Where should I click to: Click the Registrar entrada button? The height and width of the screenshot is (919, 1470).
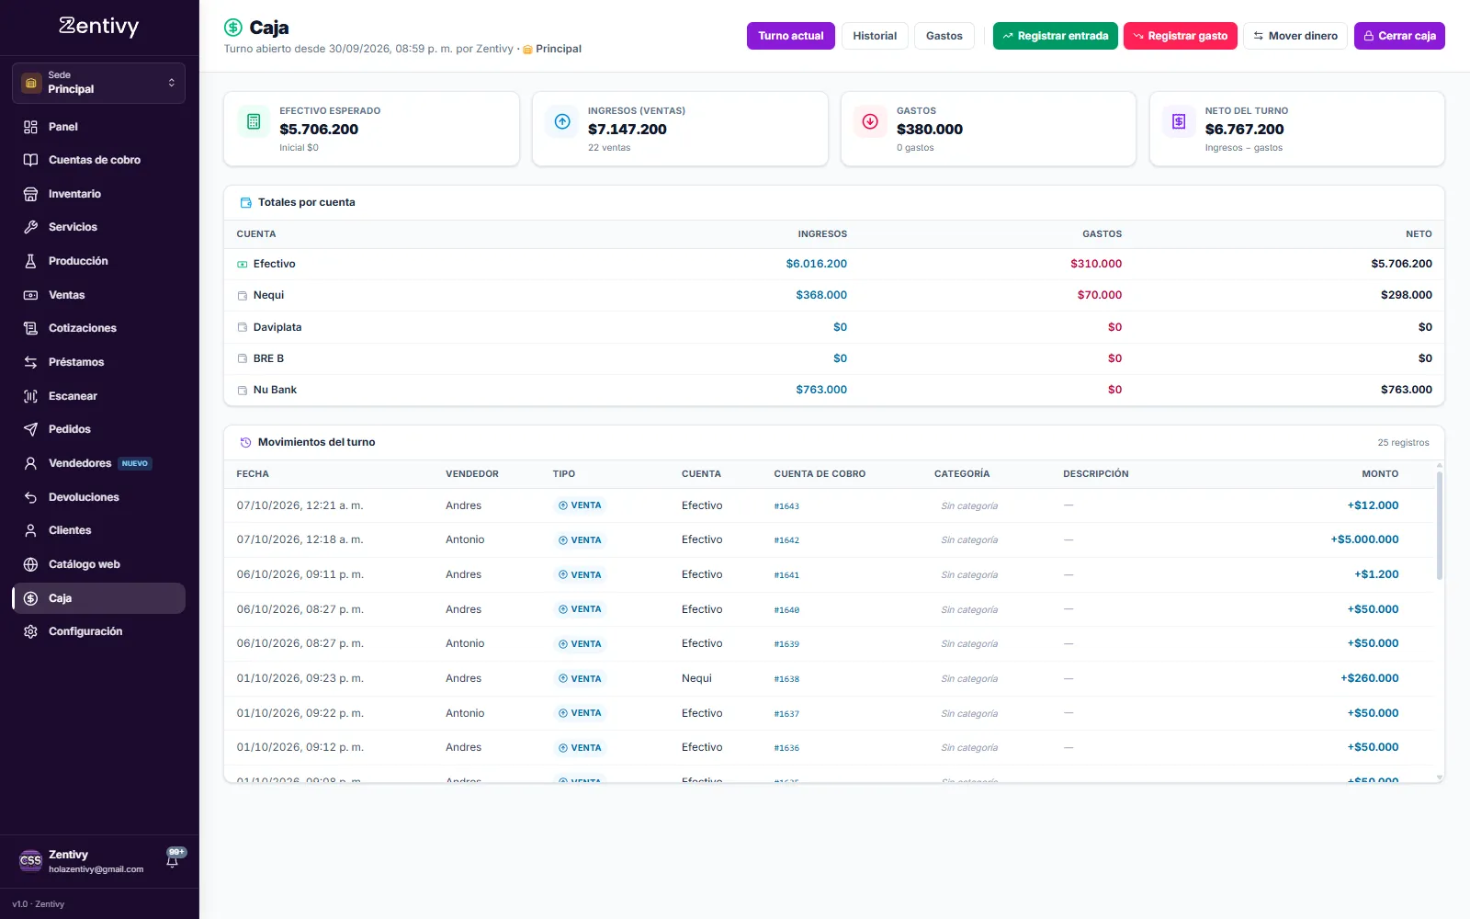point(1056,36)
